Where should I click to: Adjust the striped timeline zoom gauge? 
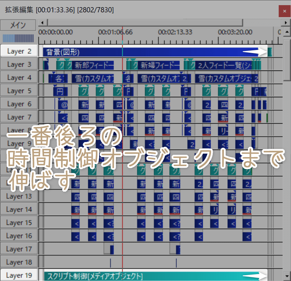click(x=19, y=37)
